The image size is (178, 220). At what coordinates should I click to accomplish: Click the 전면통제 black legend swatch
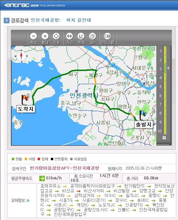click(x=52, y=159)
